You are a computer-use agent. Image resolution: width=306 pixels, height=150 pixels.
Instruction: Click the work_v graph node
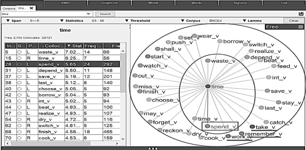pos(228,136)
